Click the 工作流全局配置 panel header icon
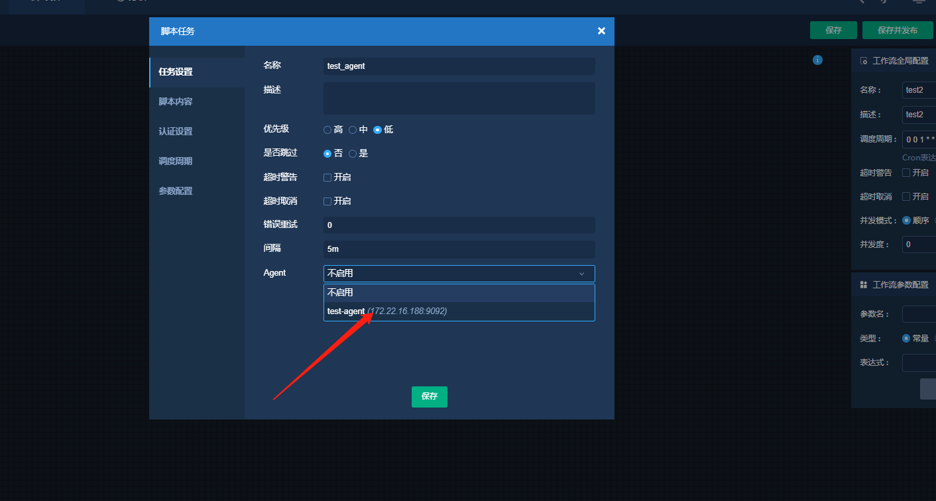The image size is (936, 501). (864, 61)
